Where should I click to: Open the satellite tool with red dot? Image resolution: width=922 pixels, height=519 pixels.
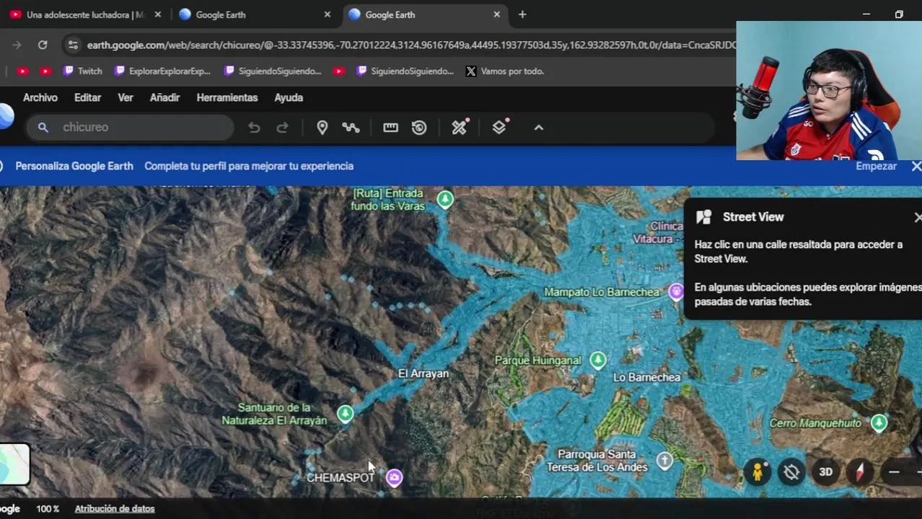pos(460,127)
